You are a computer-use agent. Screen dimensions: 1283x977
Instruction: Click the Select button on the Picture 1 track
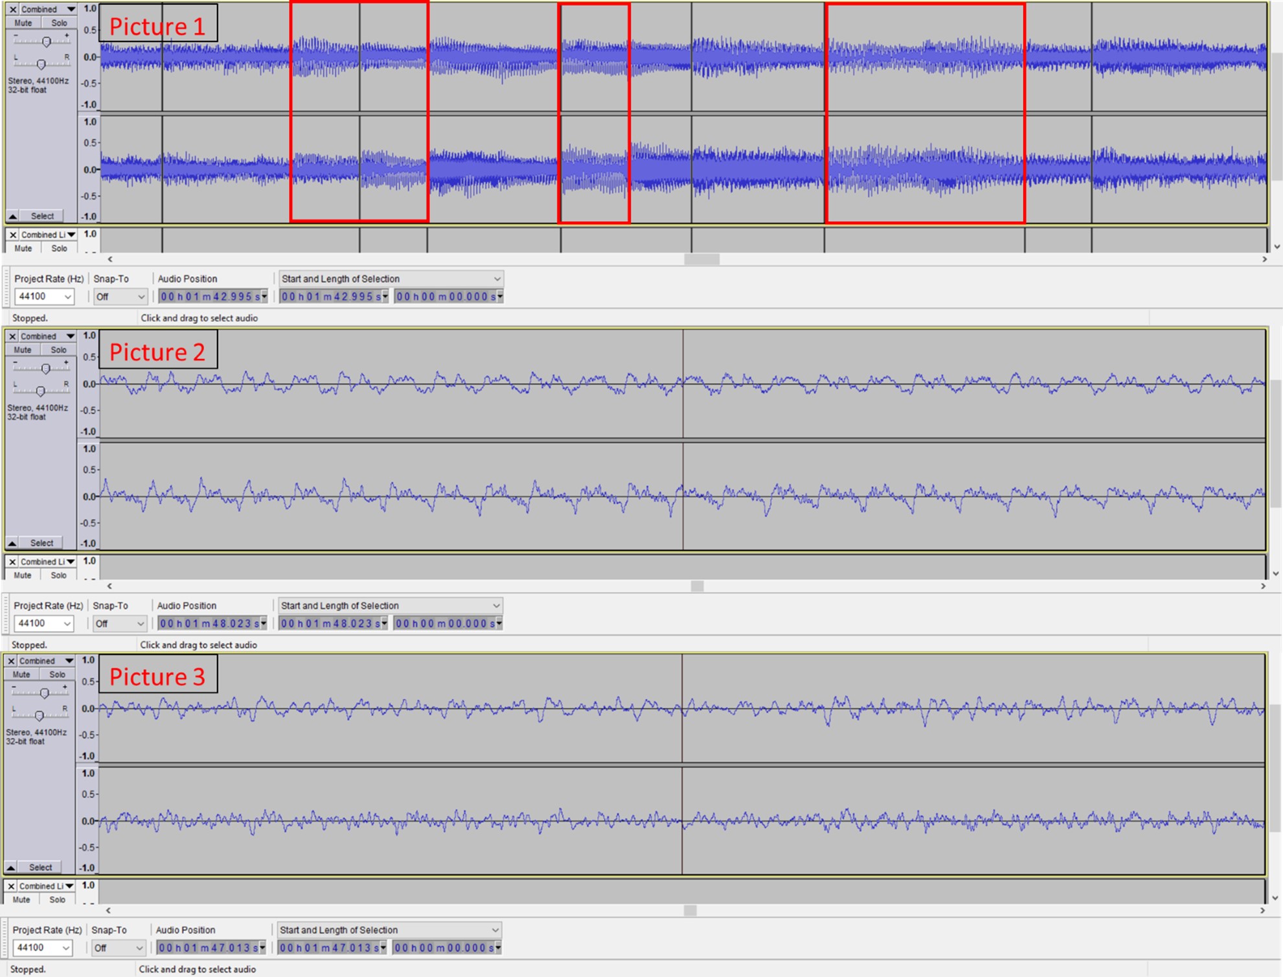pos(43,216)
